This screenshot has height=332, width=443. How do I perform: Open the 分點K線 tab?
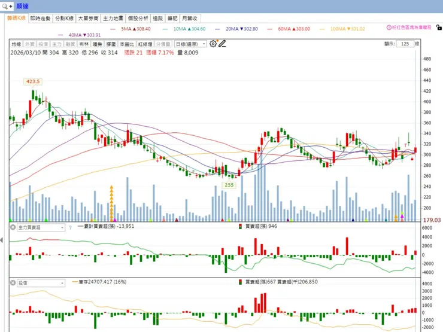65,19
